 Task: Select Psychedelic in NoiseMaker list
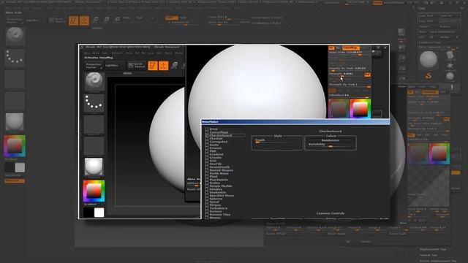(219, 180)
